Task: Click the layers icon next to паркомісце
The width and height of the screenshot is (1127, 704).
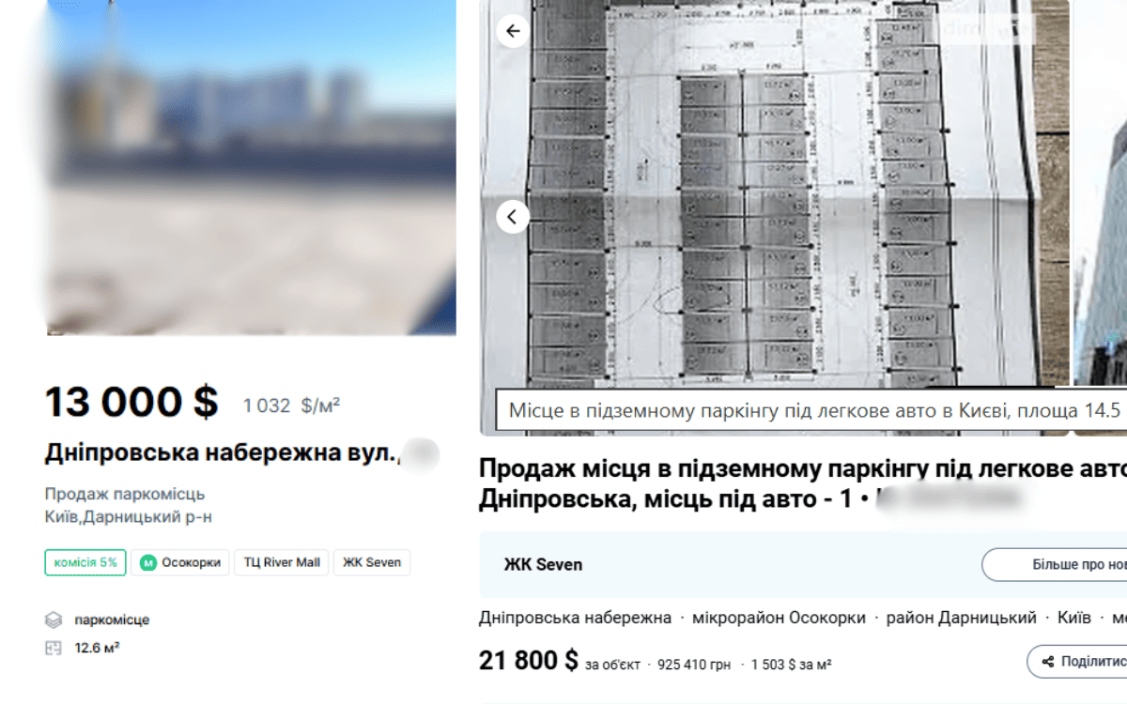Action: [54, 620]
